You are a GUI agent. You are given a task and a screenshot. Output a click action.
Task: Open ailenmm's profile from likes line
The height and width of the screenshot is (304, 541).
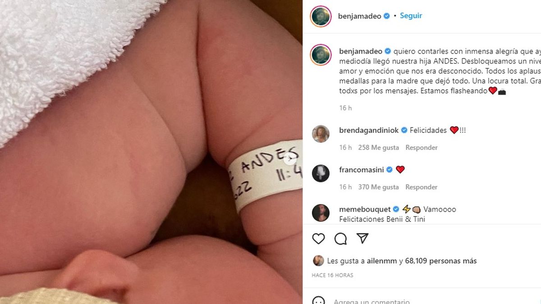382,261
